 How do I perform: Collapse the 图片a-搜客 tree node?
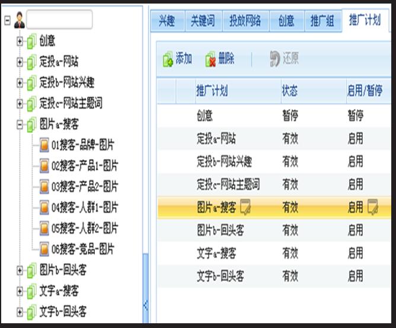coord(20,125)
